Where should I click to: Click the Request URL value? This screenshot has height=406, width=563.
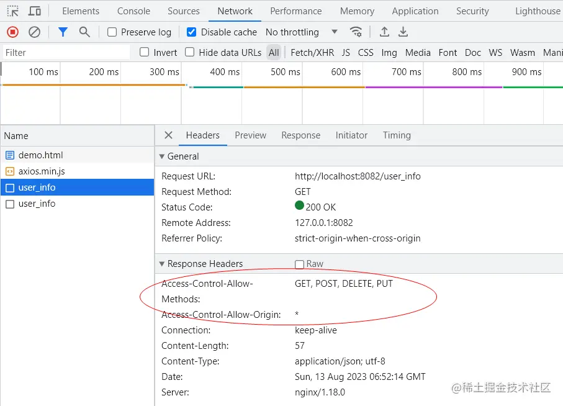(x=358, y=176)
